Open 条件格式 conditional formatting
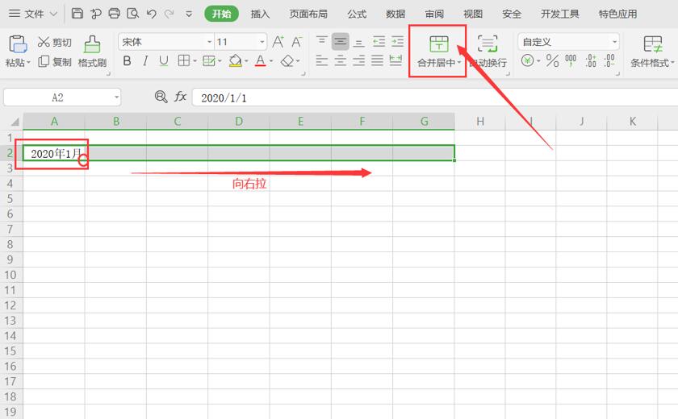The height and width of the screenshot is (419, 678). [x=652, y=52]
